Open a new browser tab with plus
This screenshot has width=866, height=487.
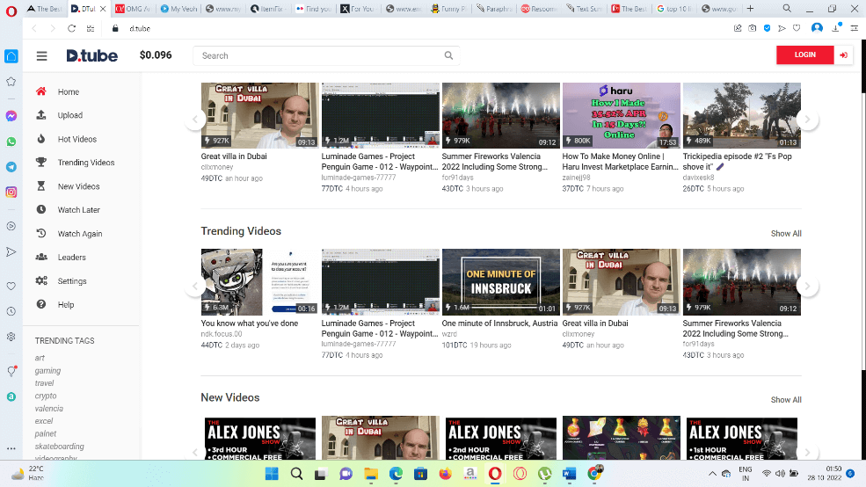click(750, 8)
